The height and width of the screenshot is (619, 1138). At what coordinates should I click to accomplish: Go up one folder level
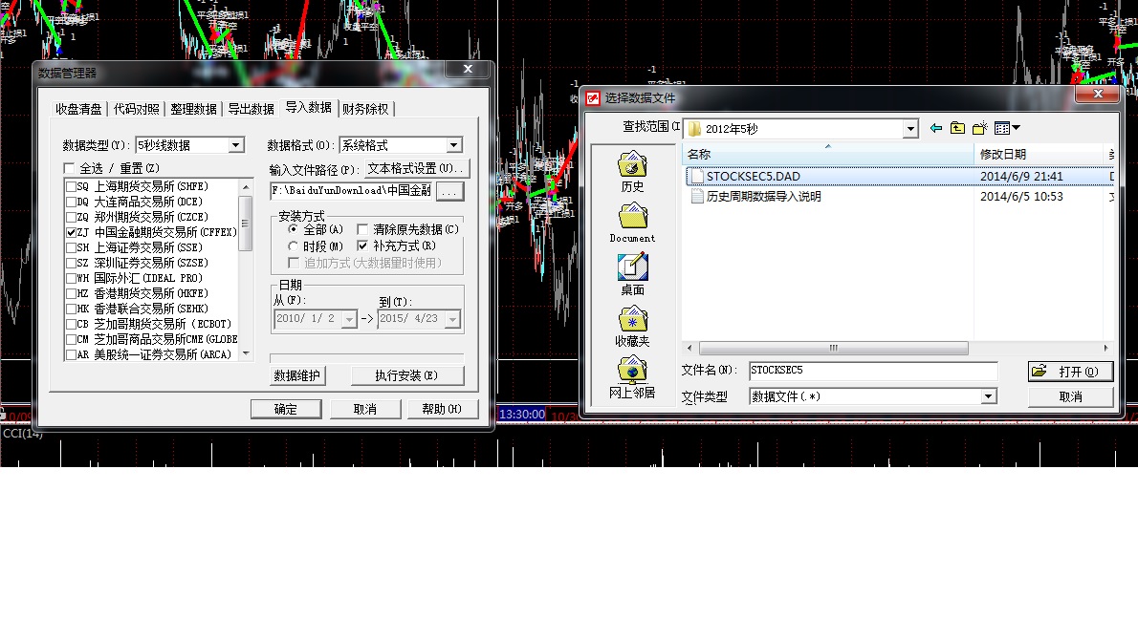pos(957,128)
